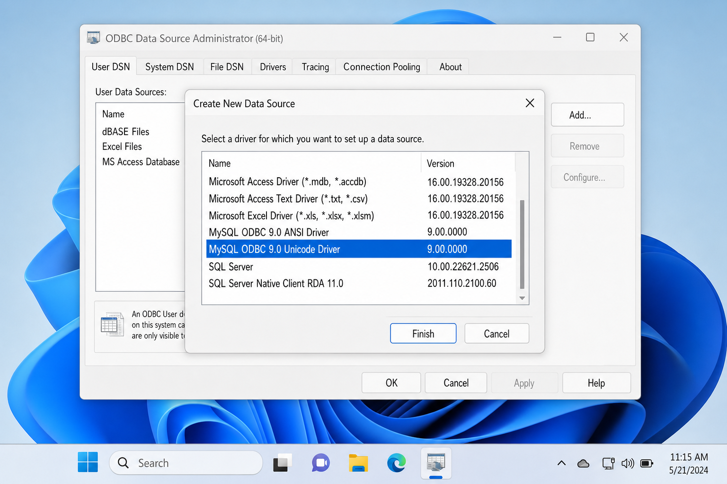Switch to the User DSN tab
Viewport: 727px width, 484px height.
coord(111,67)
